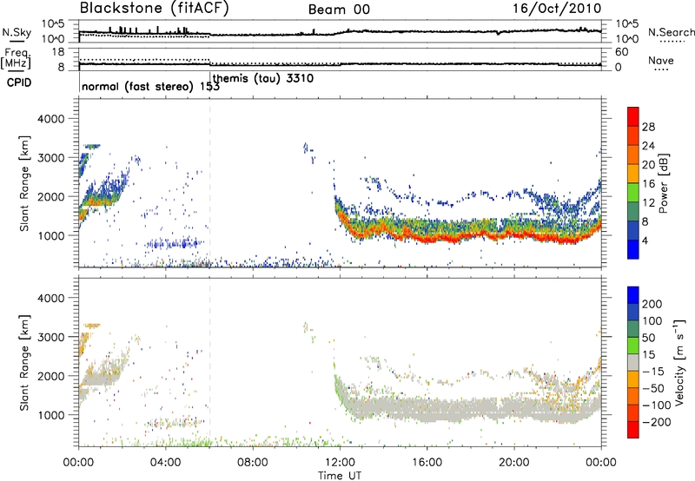Click the "N.Search" legend label

[671, 32]
